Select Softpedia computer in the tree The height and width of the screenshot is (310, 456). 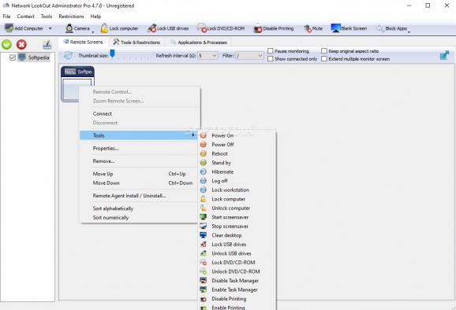pos(39,57)
